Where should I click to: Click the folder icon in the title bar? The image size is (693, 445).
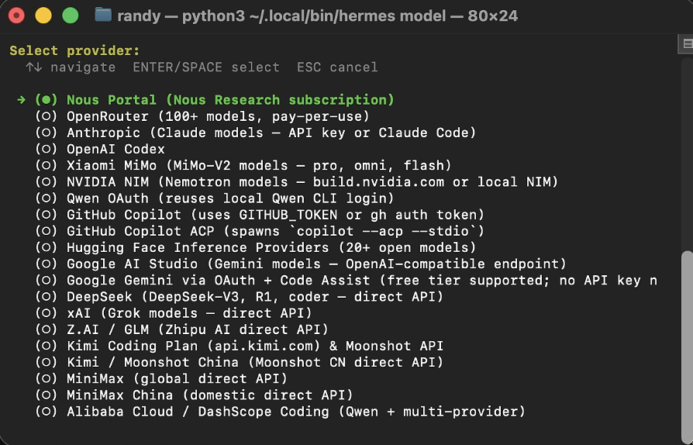pyautogui.click(x=103, y=15)
